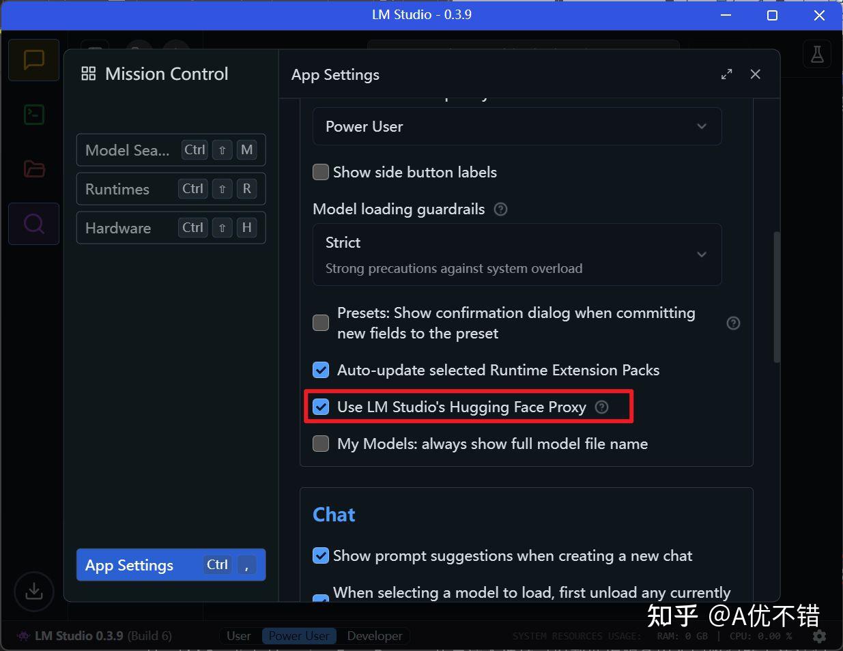Viewport: 843px width, 651px height.
Task: Click the App Settings expand-to-fullscreen chevron
Action: [726, 74]
